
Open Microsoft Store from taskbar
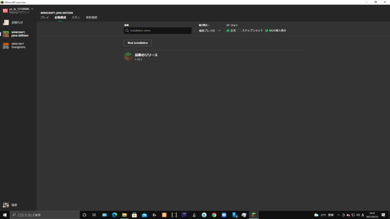[x=134, y=215]
